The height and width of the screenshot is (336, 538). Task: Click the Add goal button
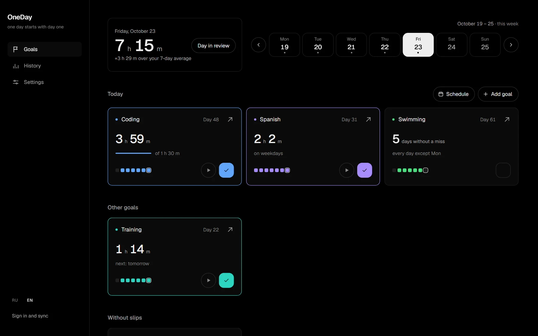click(498, 94)
